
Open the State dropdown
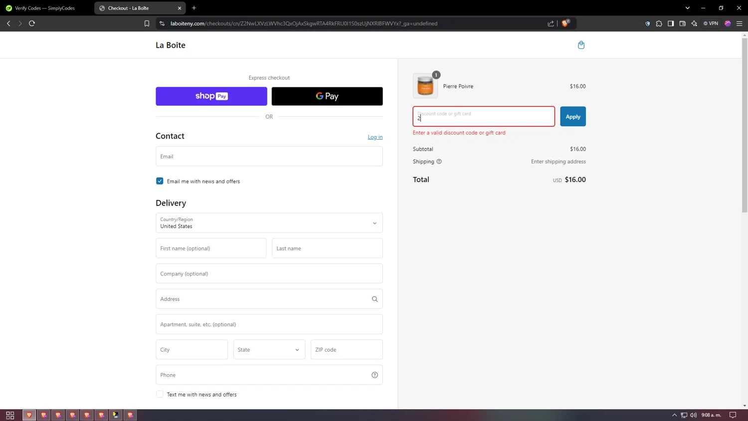(x=269, y=350)
